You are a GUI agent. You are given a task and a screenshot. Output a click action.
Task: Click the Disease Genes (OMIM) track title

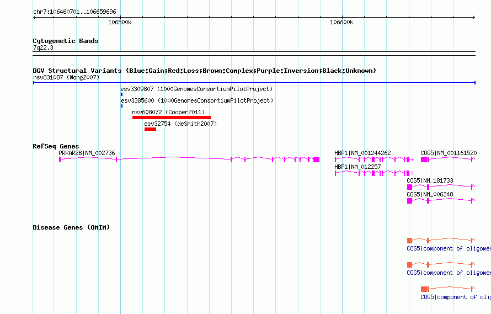coord(71,227)
